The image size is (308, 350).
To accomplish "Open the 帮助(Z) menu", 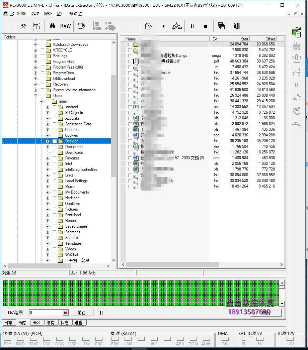I will point(76,14).
